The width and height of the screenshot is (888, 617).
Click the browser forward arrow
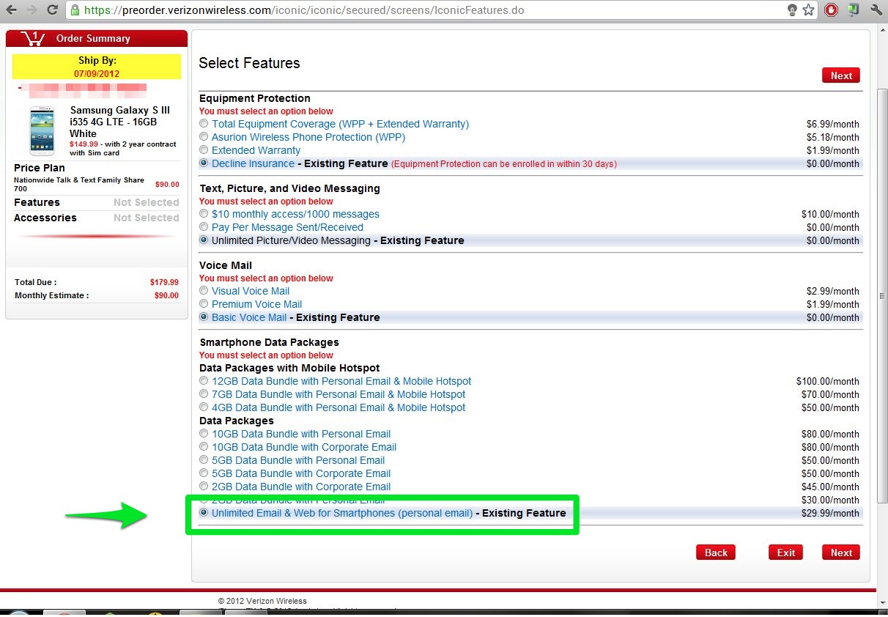tap(31, 10)
